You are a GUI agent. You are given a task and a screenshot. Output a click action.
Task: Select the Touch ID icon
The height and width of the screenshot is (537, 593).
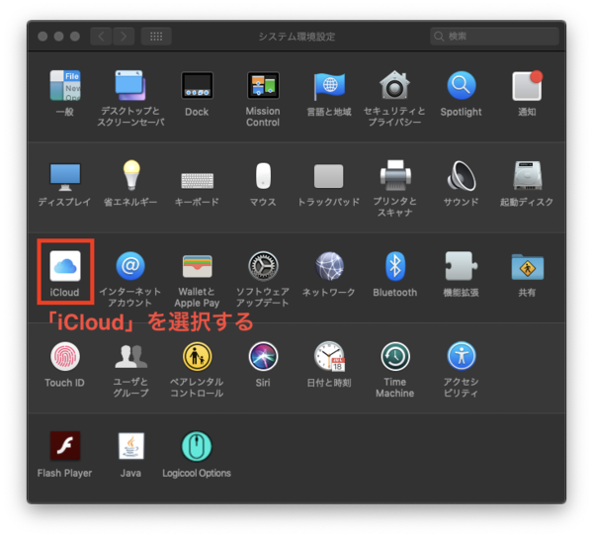click(65, 357)
